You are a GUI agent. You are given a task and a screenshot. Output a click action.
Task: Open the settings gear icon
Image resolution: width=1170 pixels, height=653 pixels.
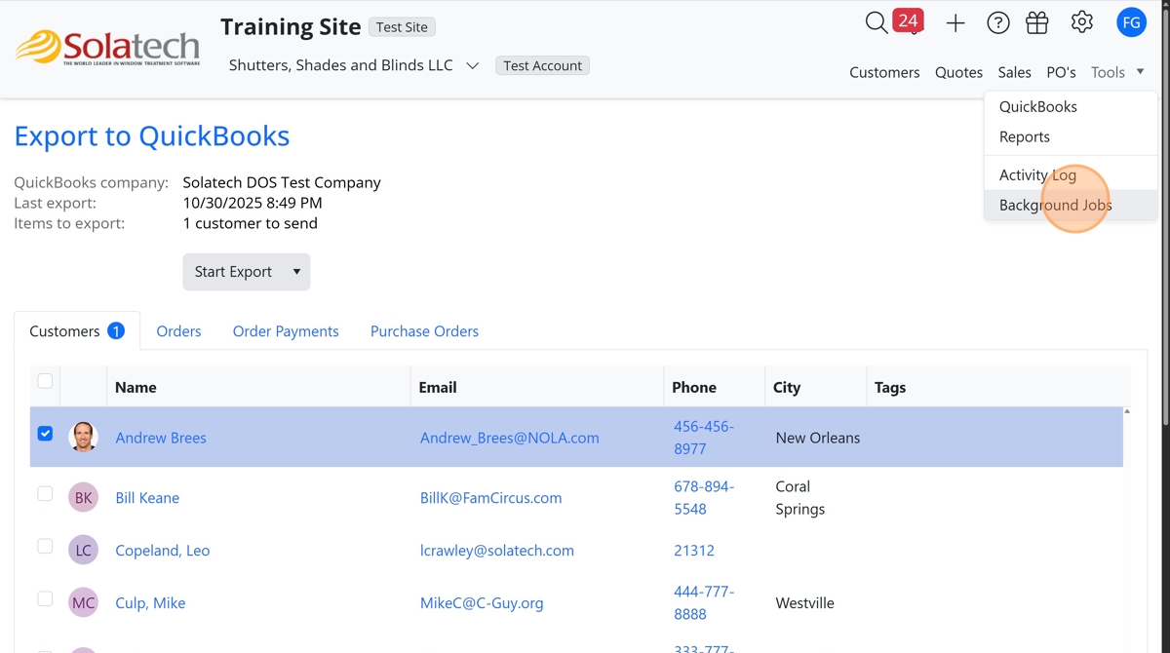[1082, 22]
